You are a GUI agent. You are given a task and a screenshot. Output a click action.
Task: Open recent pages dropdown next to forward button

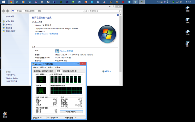10,11
